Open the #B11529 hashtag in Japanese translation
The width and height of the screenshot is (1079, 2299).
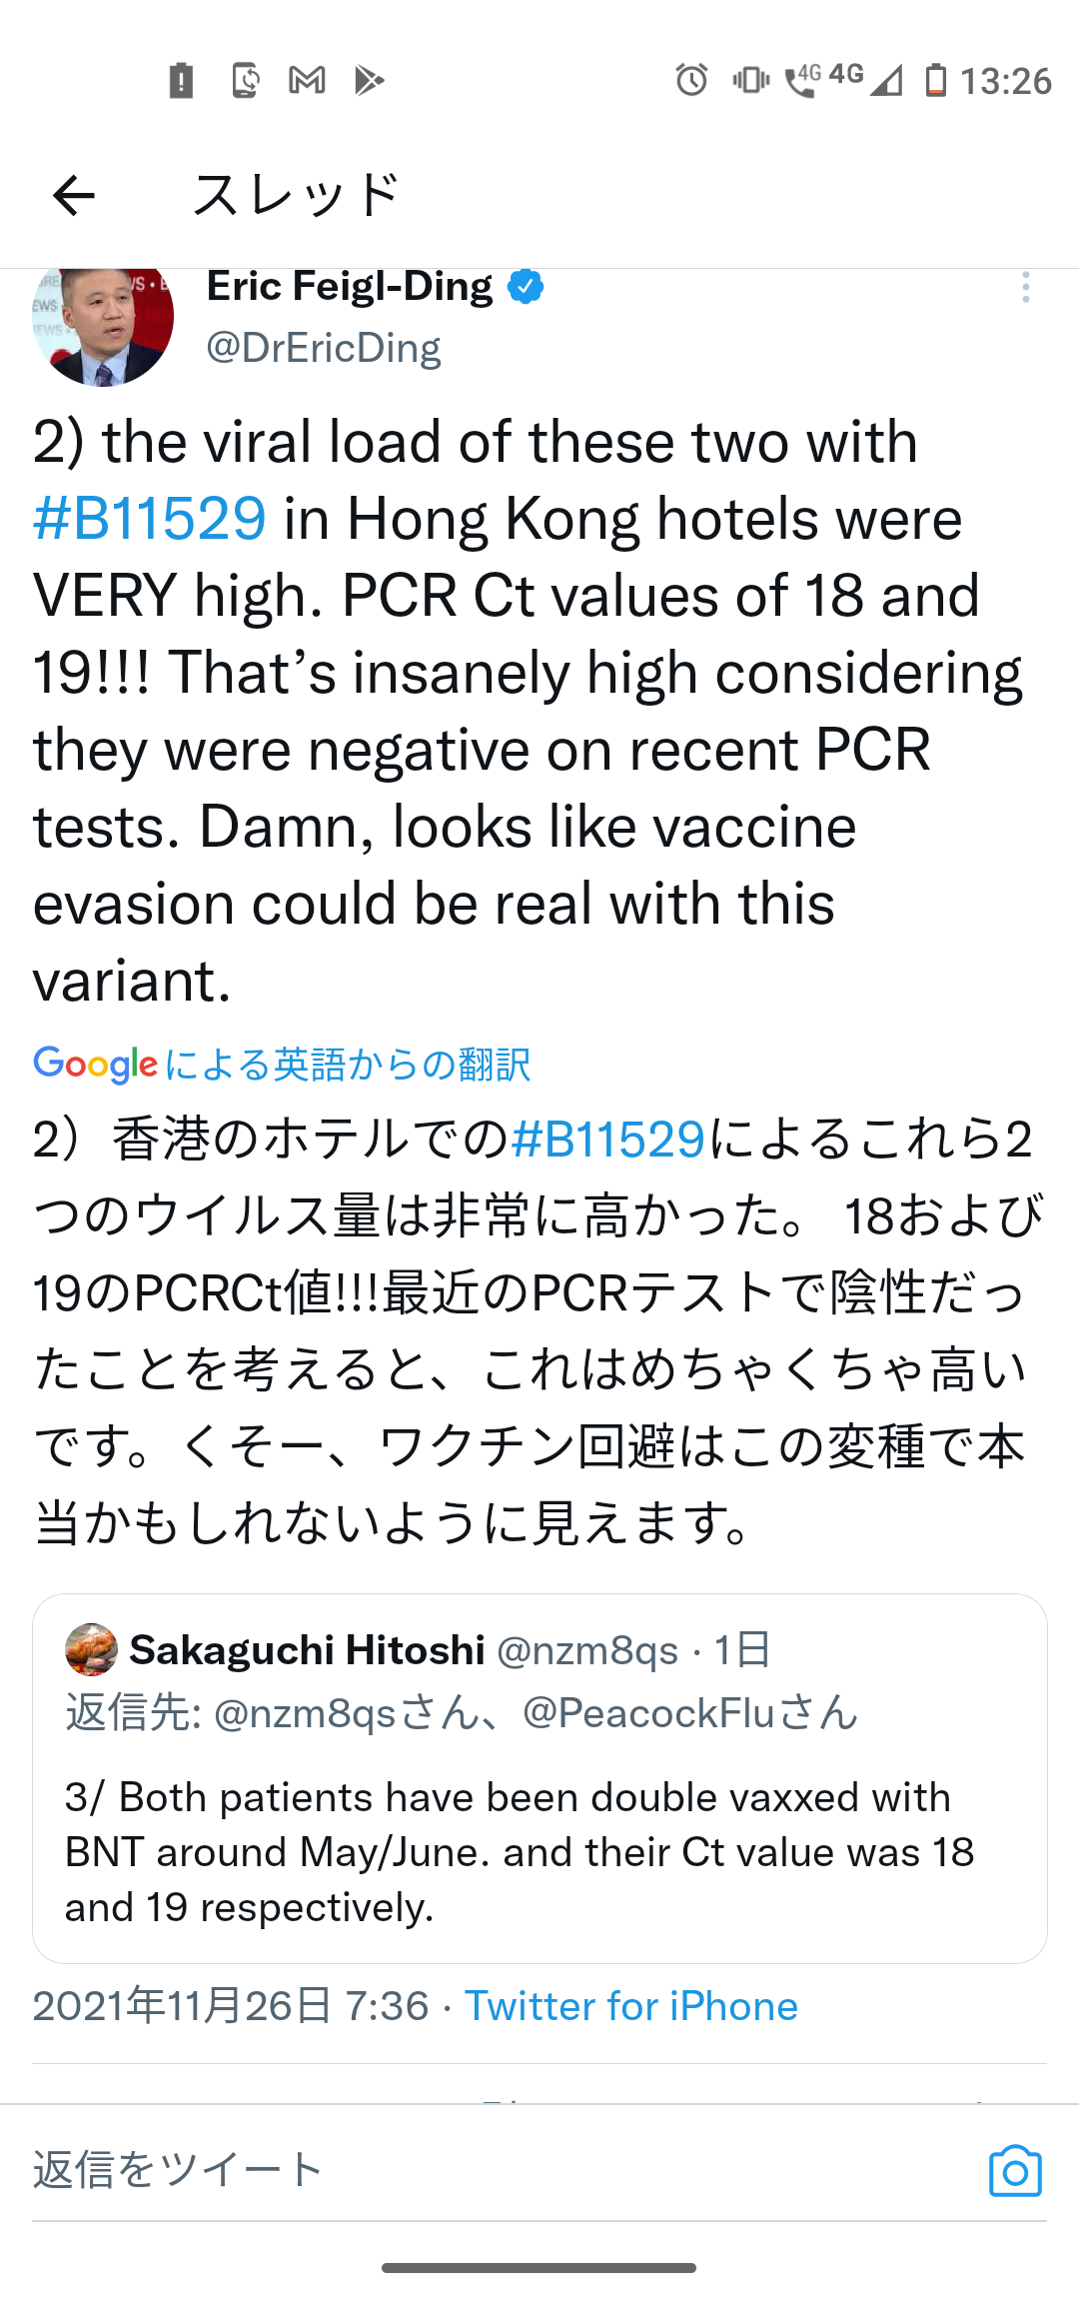[x=607, y=1140]
